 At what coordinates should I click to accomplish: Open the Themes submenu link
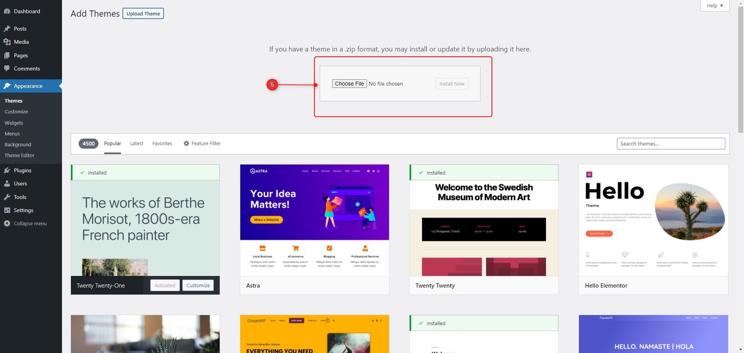coord(13,101)
